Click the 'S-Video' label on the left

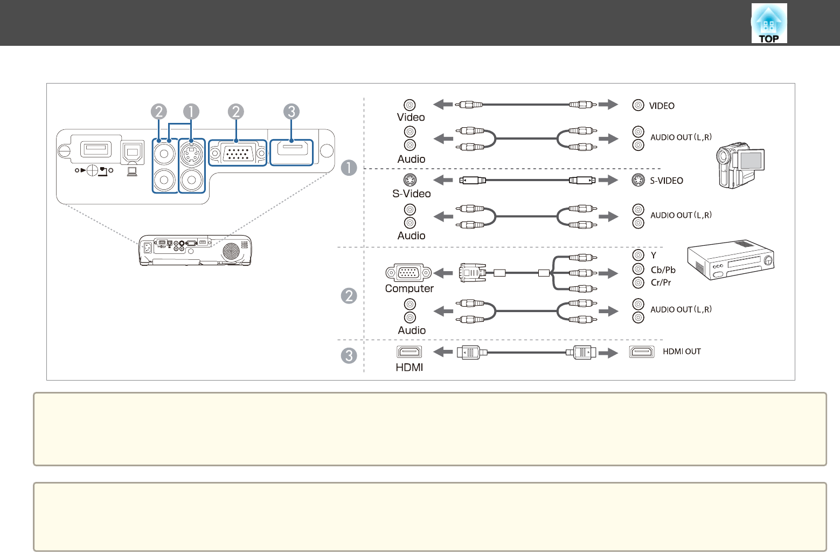point(411,194)
